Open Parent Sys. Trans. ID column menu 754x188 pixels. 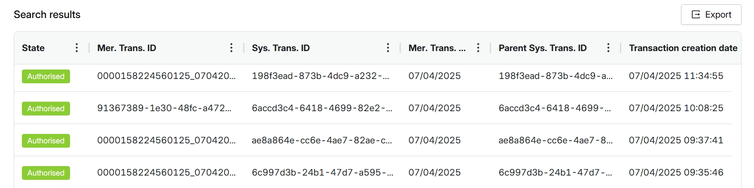608,48
